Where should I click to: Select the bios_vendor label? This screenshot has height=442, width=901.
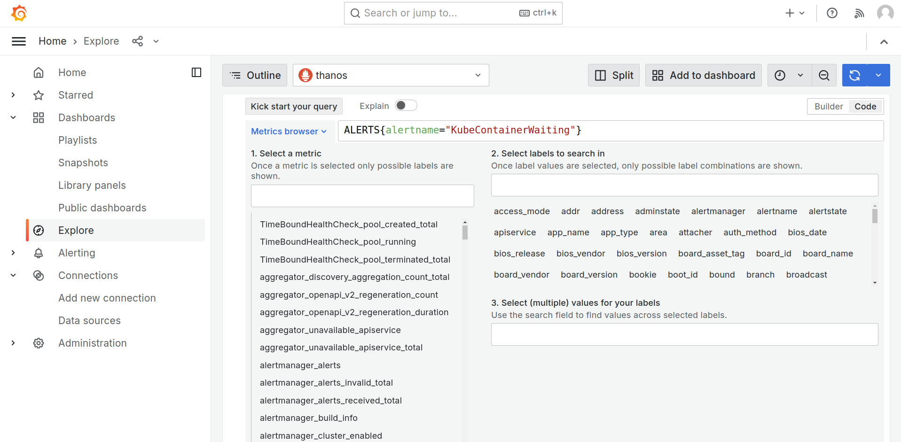(x=580, y=254)
